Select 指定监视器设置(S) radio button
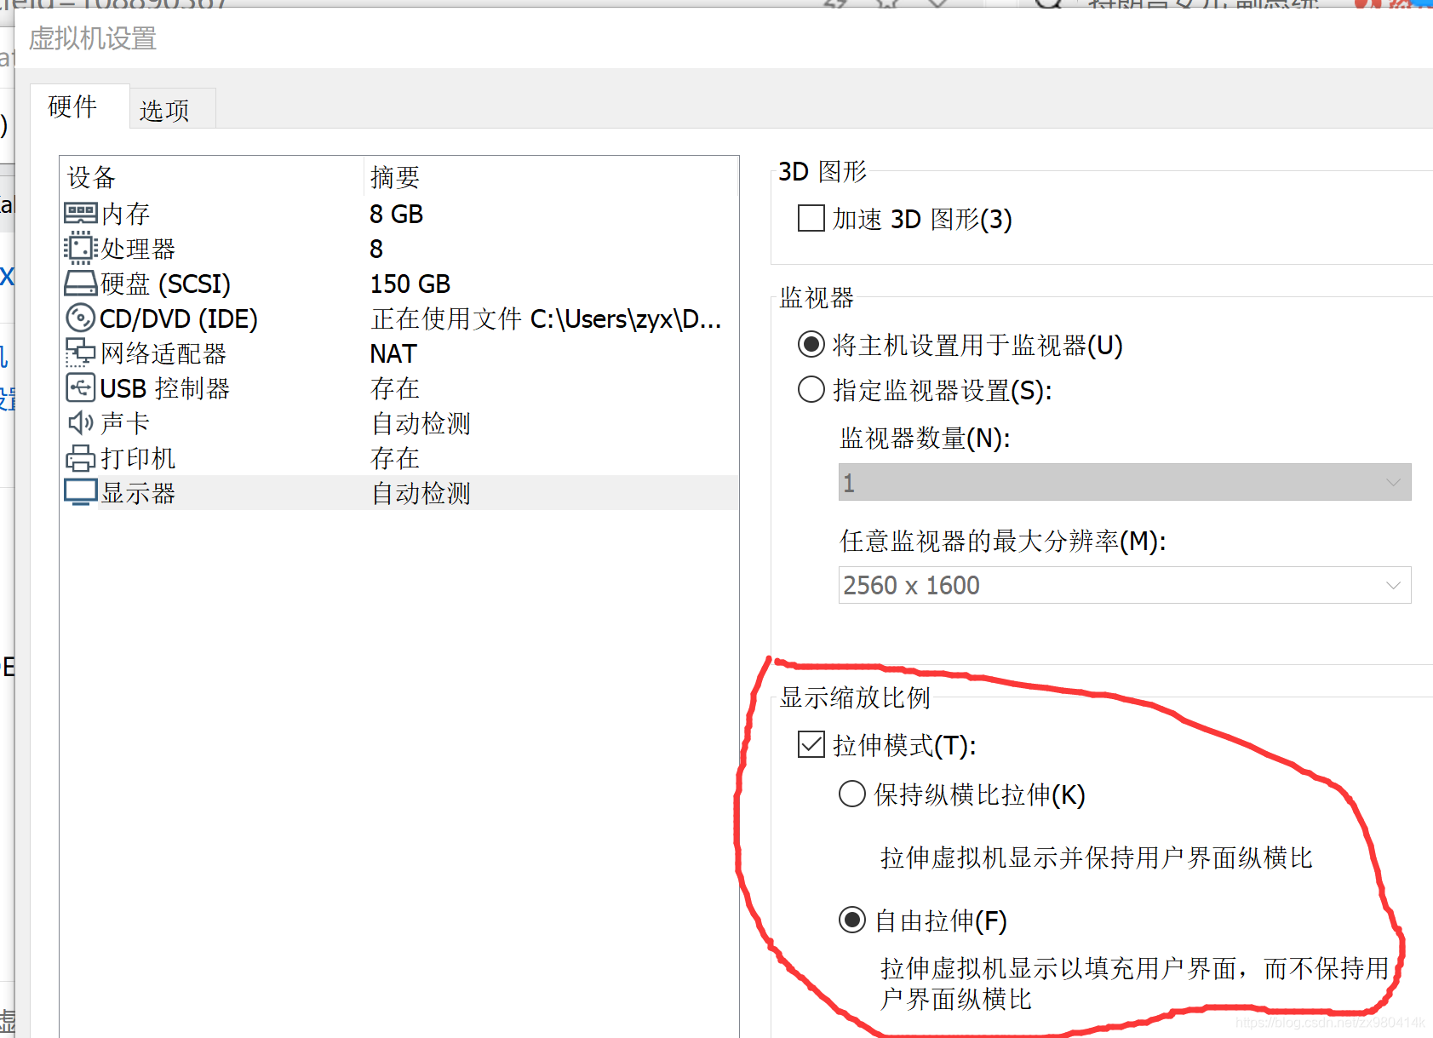The image size is (1433, 1038). coord(811,389)
